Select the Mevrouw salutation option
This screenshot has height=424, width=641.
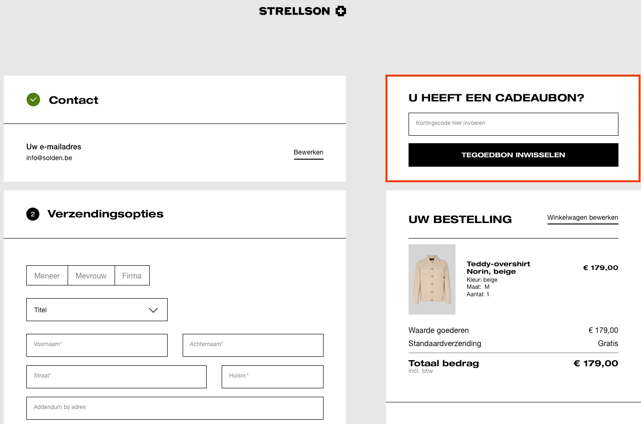tap(91, 276)
